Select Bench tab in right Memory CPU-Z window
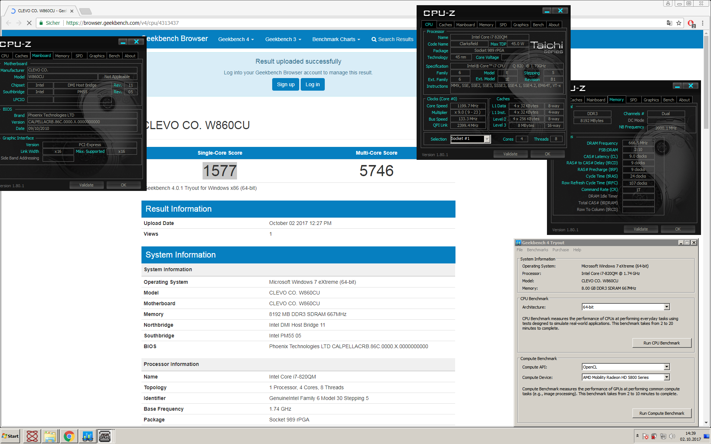 coord(668,100)
